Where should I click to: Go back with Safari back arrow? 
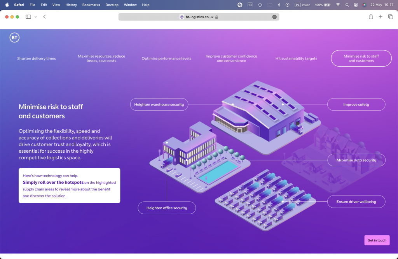coord(44,17)
